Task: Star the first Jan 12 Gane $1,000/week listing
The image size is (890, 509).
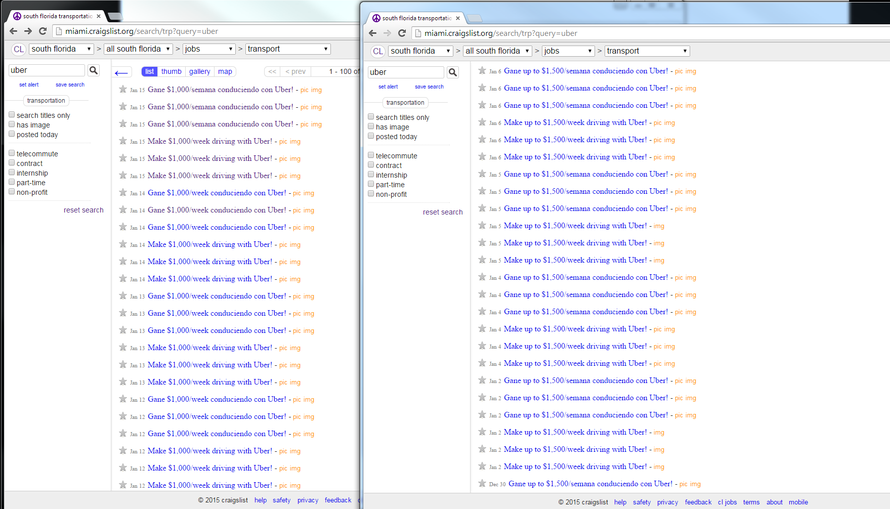Action: click(x=122, y=399)
